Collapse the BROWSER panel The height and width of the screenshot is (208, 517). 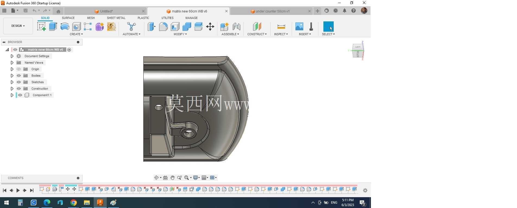(x=4, y=42)
